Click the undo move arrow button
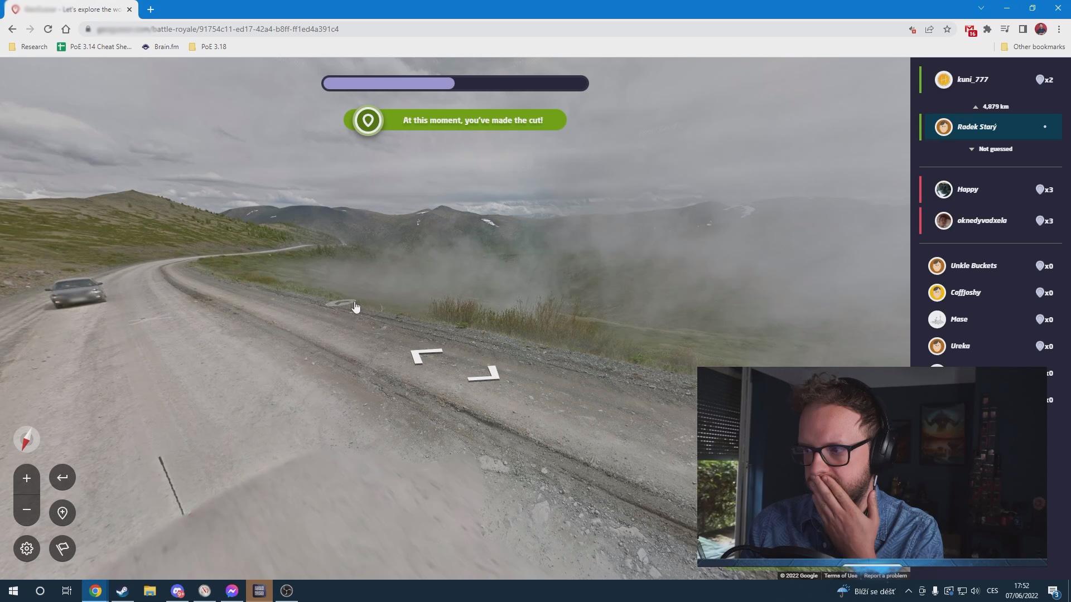 tap(62, 478)
